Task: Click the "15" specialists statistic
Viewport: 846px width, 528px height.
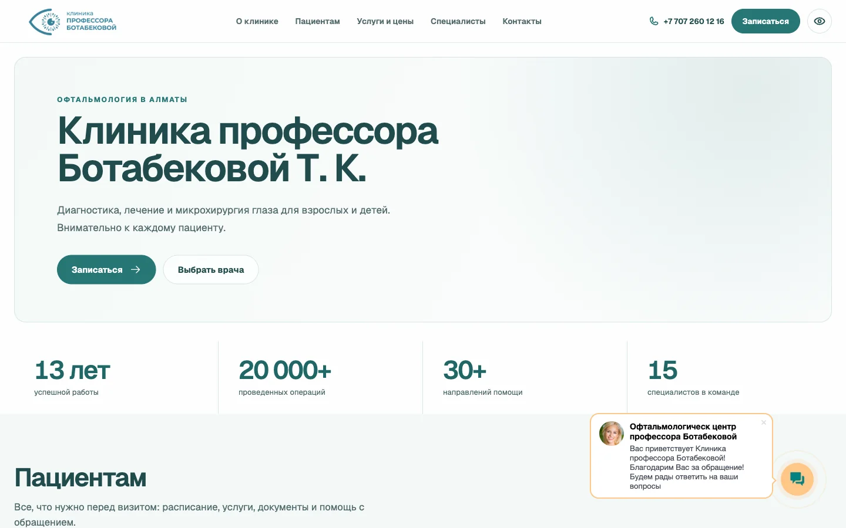Action: click(x=663, y=370)
